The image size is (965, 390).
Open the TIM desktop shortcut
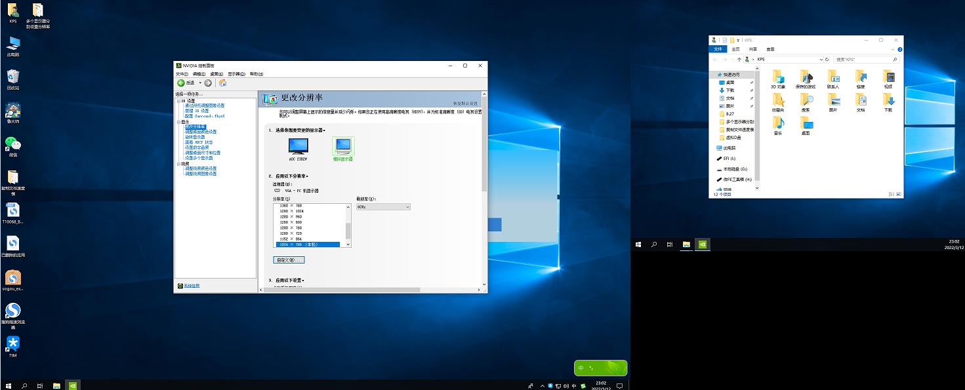pyautogui.click(x=12, y=345)
